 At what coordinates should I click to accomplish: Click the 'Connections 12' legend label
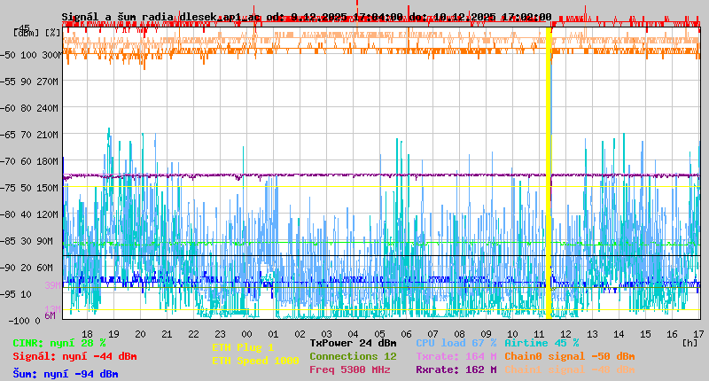click(353, 356)
